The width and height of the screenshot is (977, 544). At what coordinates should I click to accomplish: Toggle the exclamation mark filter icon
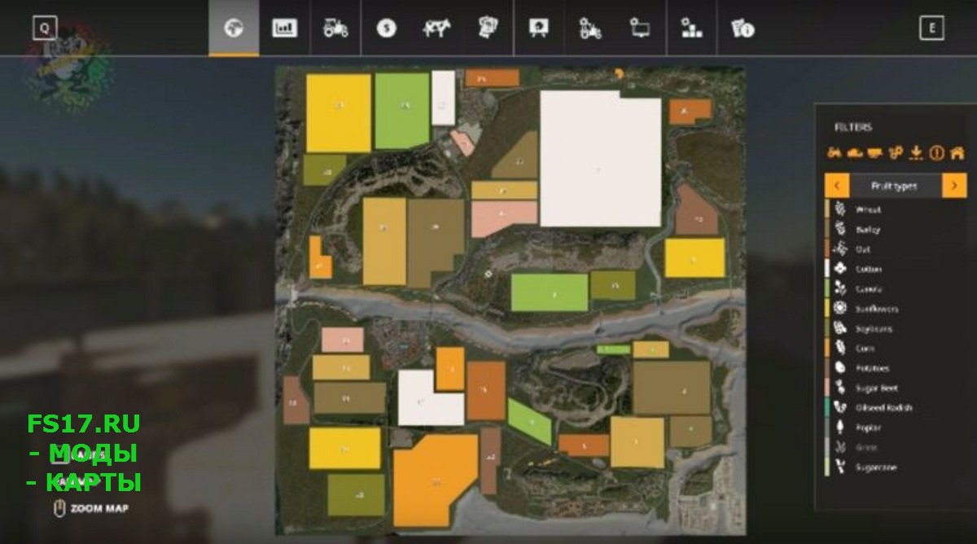pyautogui.click(x=936, y=152)
